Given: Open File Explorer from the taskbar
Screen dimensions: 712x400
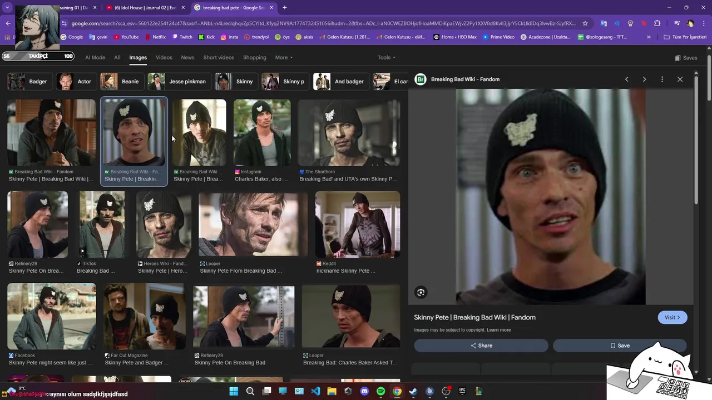Looking at the screenshot, I should [332, 391].
